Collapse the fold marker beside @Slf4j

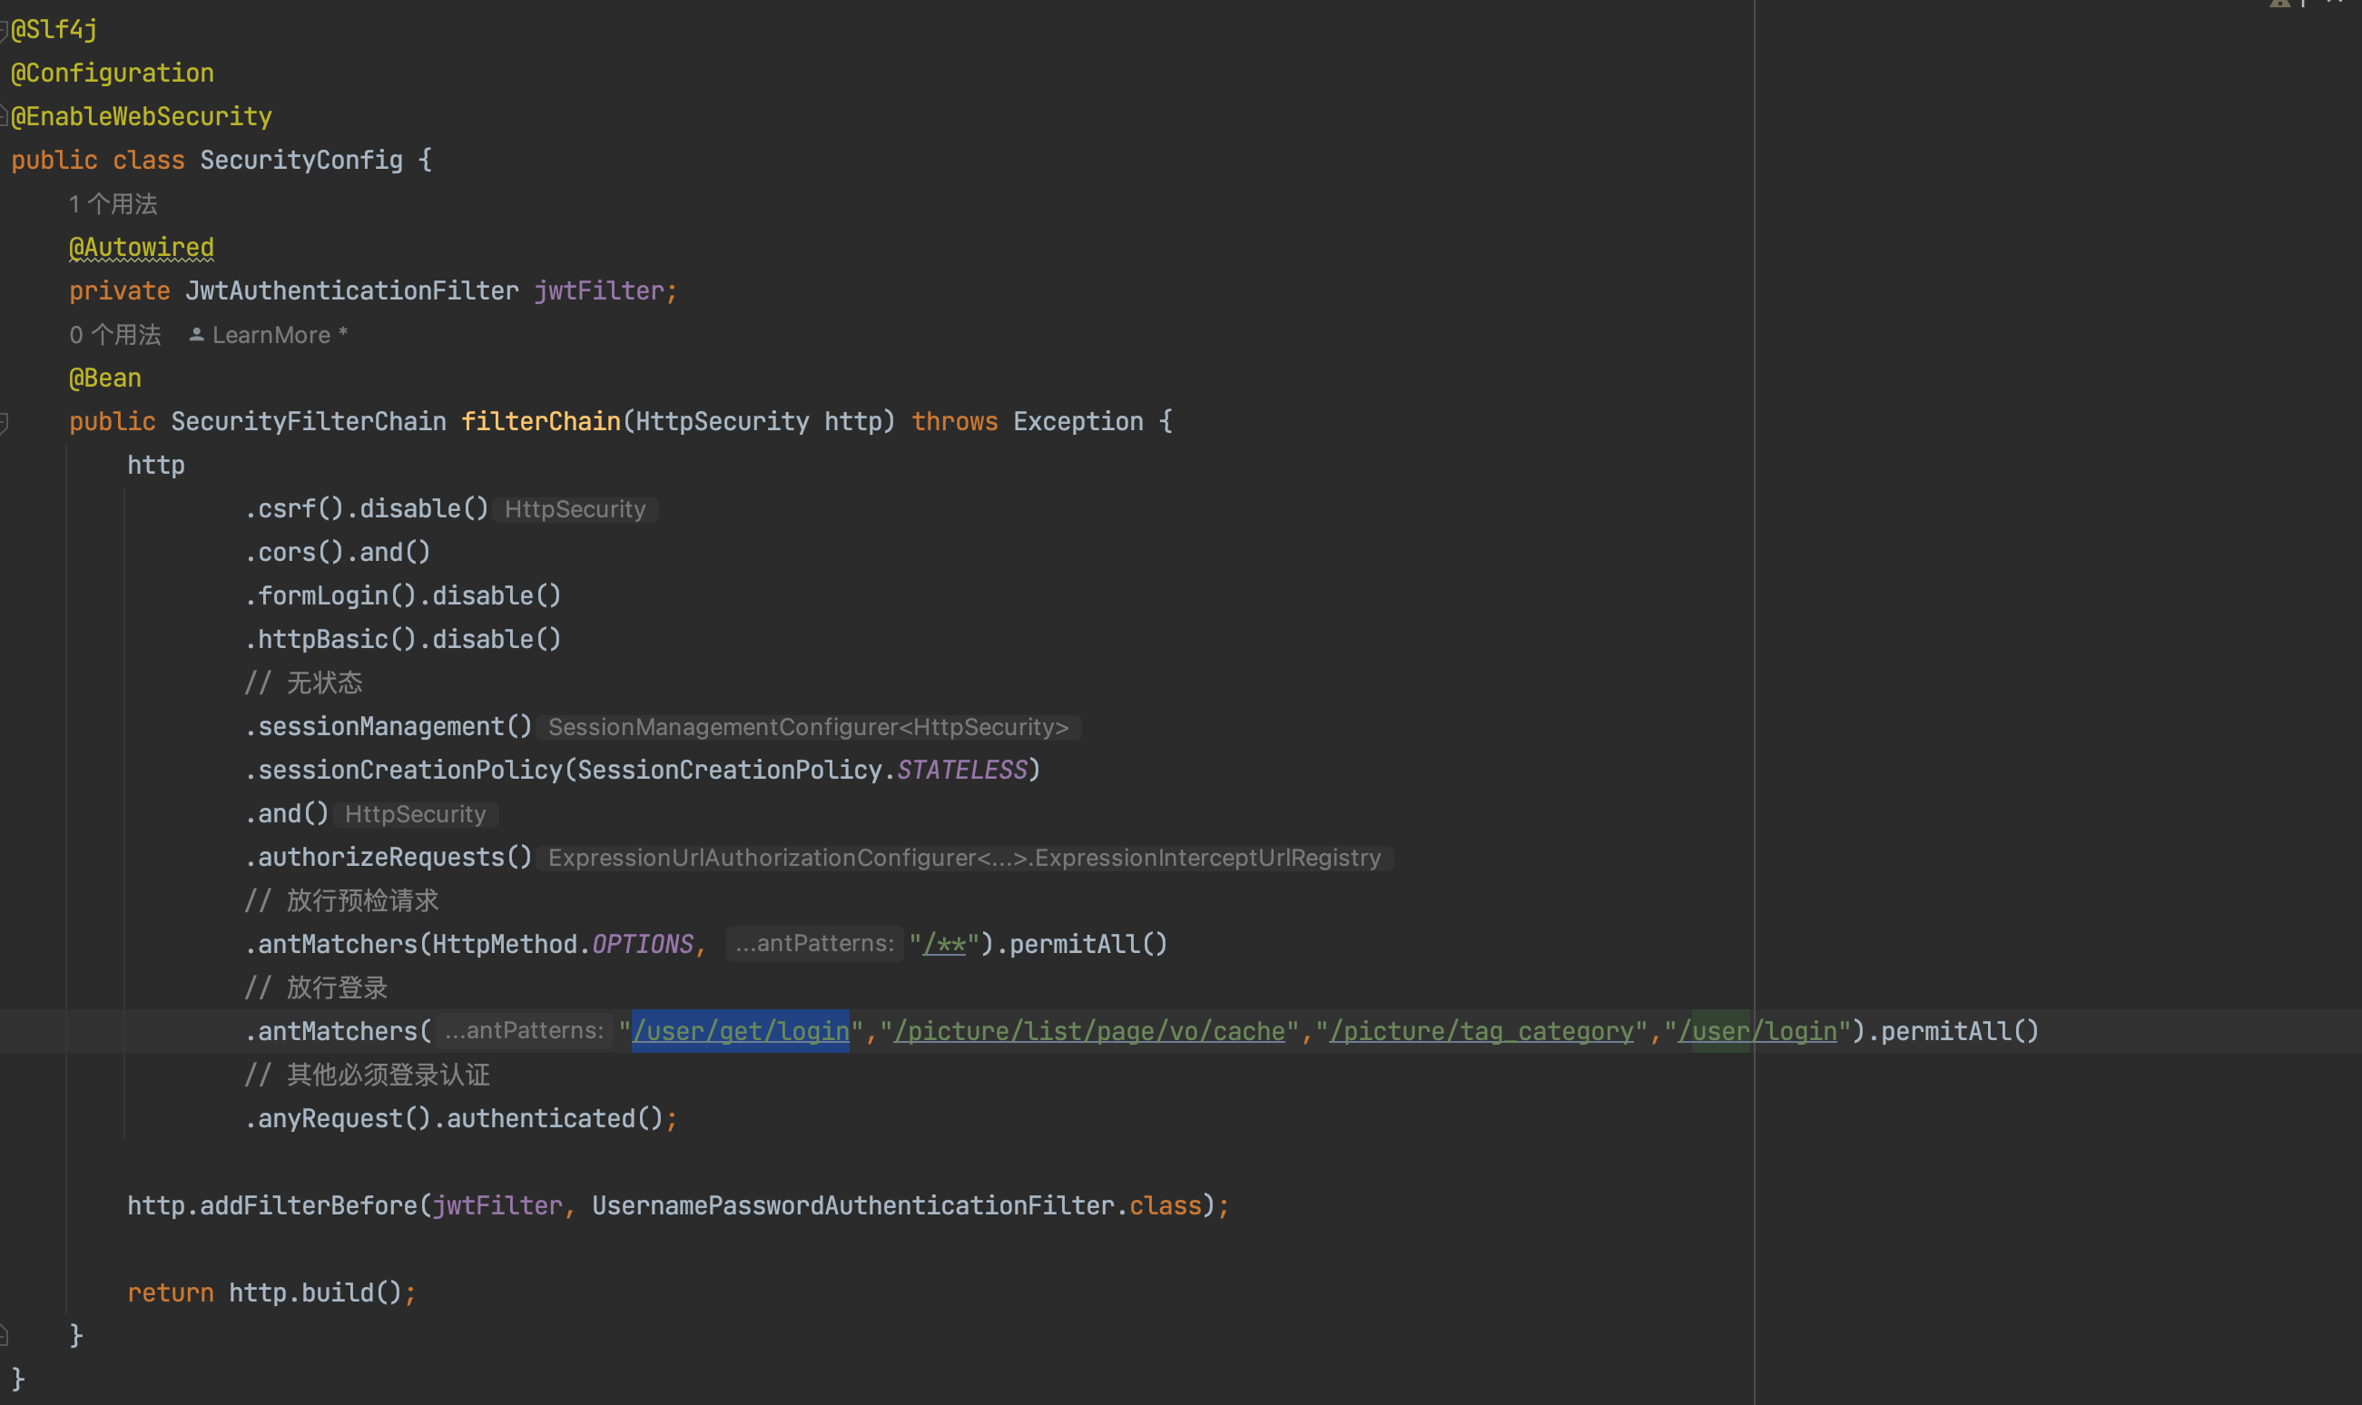pos(4,30)
